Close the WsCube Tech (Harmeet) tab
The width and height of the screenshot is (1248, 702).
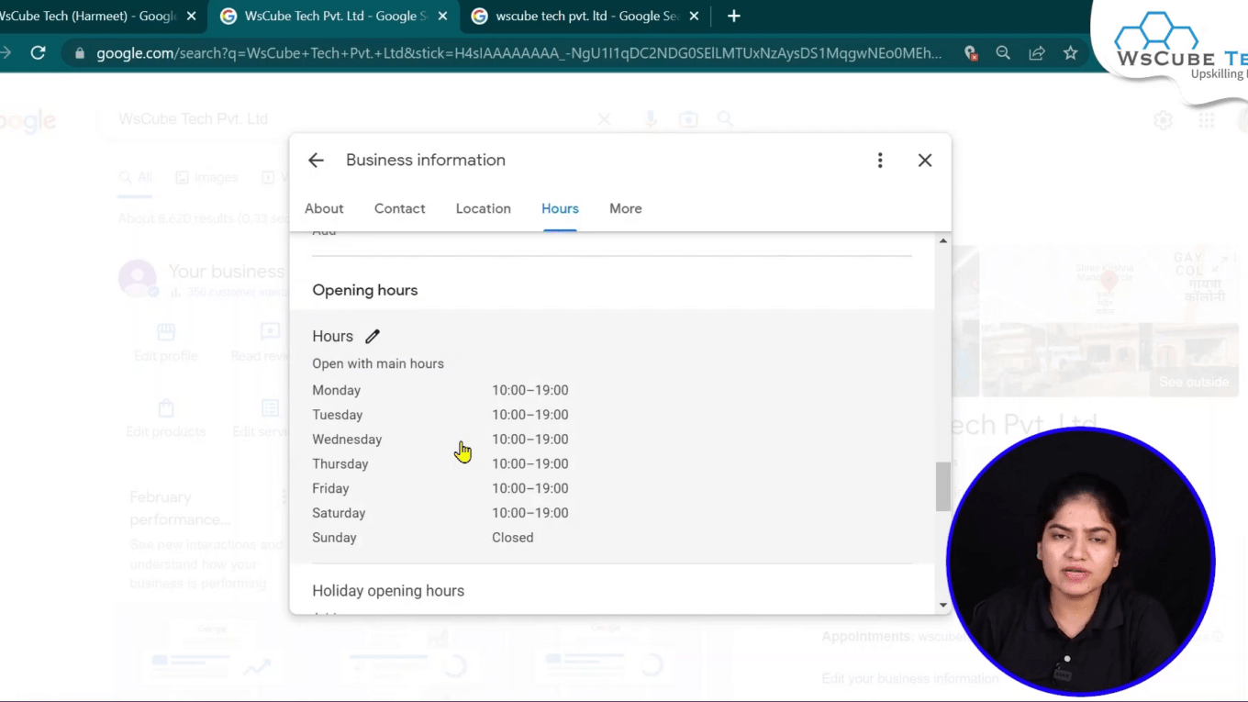[191, 17]
